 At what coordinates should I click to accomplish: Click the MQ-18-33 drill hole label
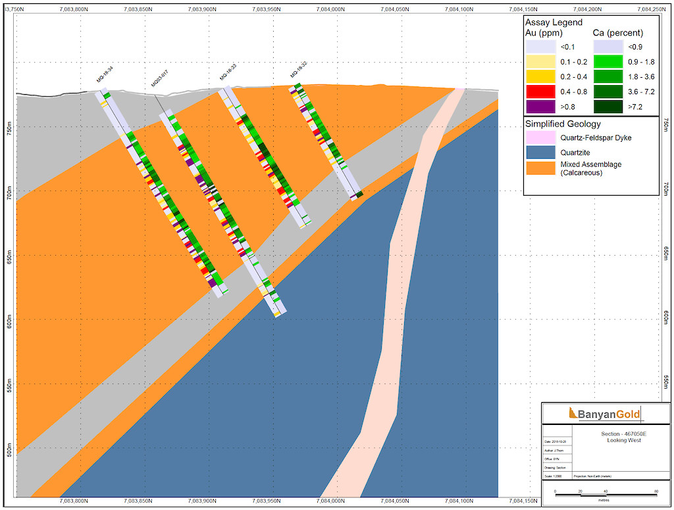[228, 73]
